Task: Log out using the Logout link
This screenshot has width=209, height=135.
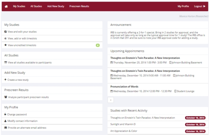Action: [x=200, y=6]
